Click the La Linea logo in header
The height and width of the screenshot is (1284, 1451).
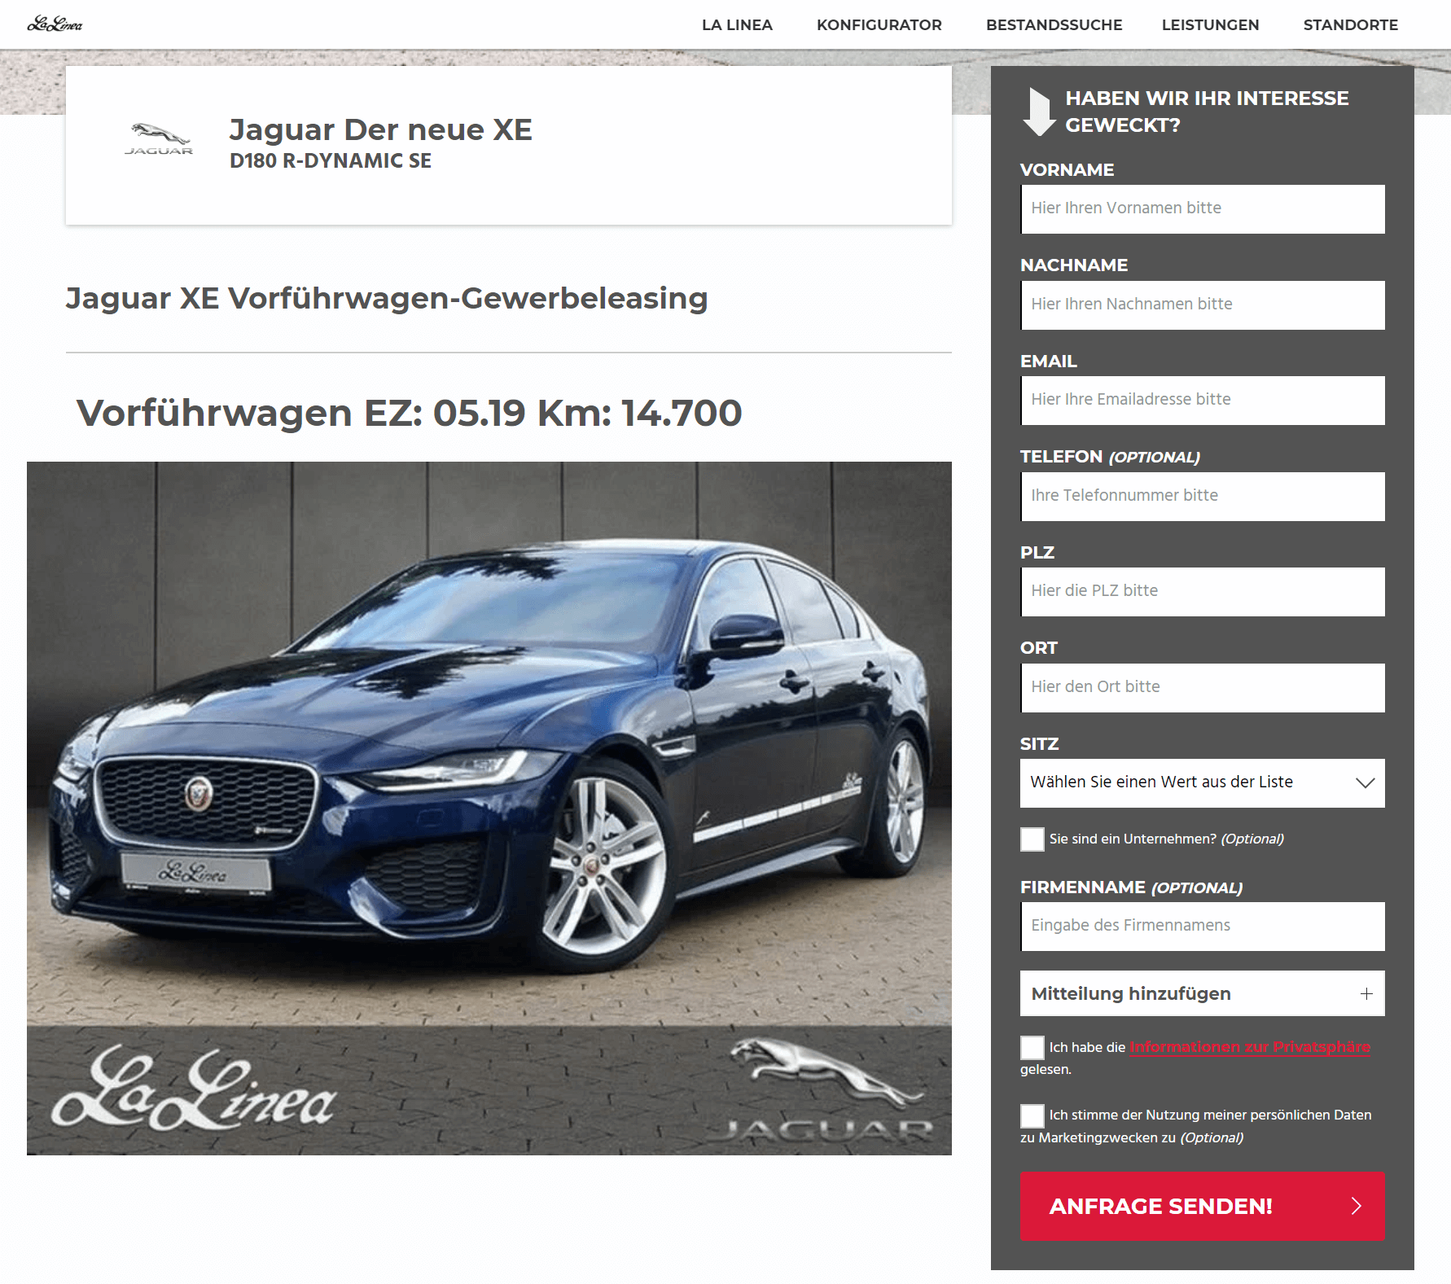(x=55, y=24)
